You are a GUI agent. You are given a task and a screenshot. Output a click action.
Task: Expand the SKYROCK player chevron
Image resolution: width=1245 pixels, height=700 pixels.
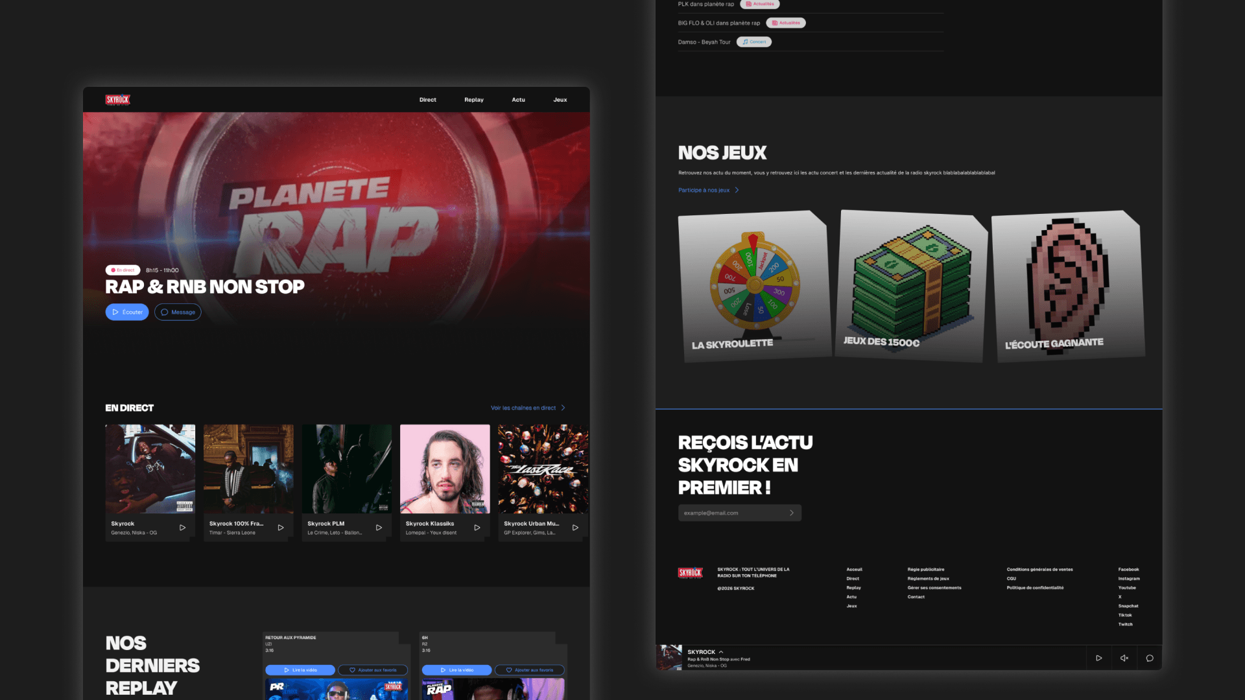tap(721, 652)
